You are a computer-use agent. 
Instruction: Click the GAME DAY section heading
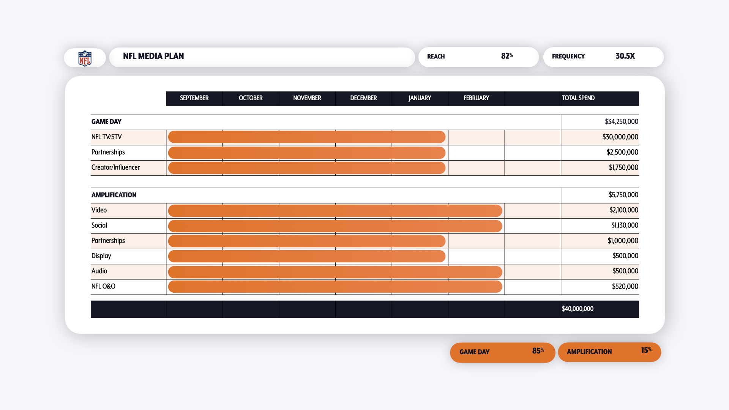(x=106, y=122)
